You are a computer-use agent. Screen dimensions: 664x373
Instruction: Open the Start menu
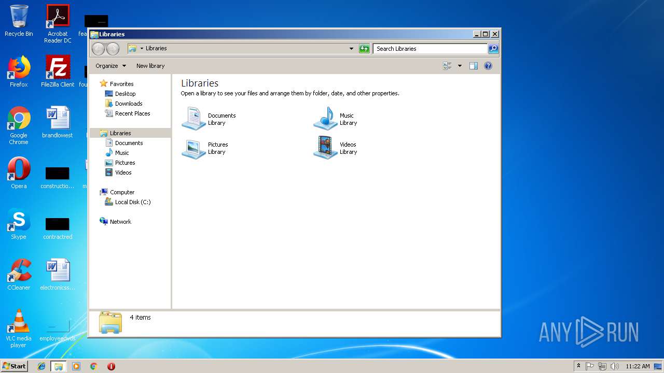15,366
